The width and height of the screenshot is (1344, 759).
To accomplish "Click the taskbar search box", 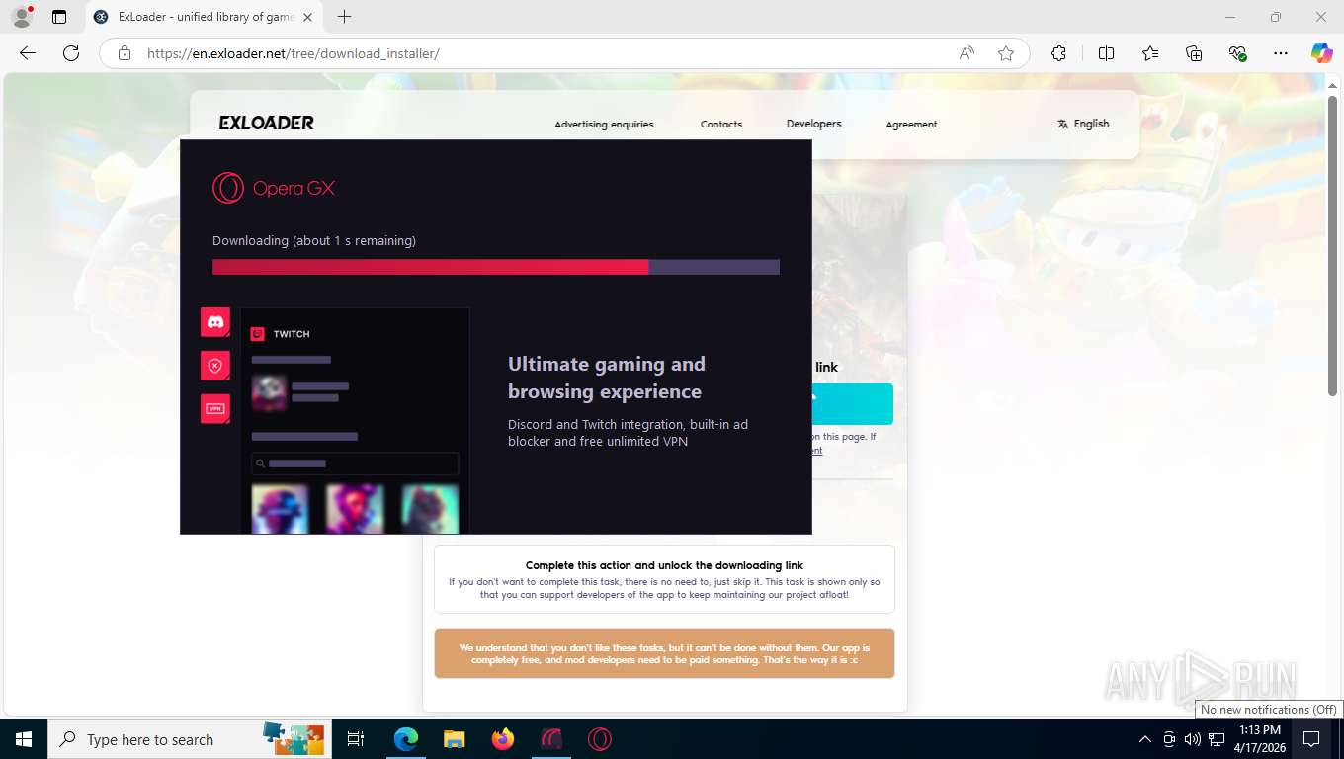I will pyautogui.click(x=190, y=739).
